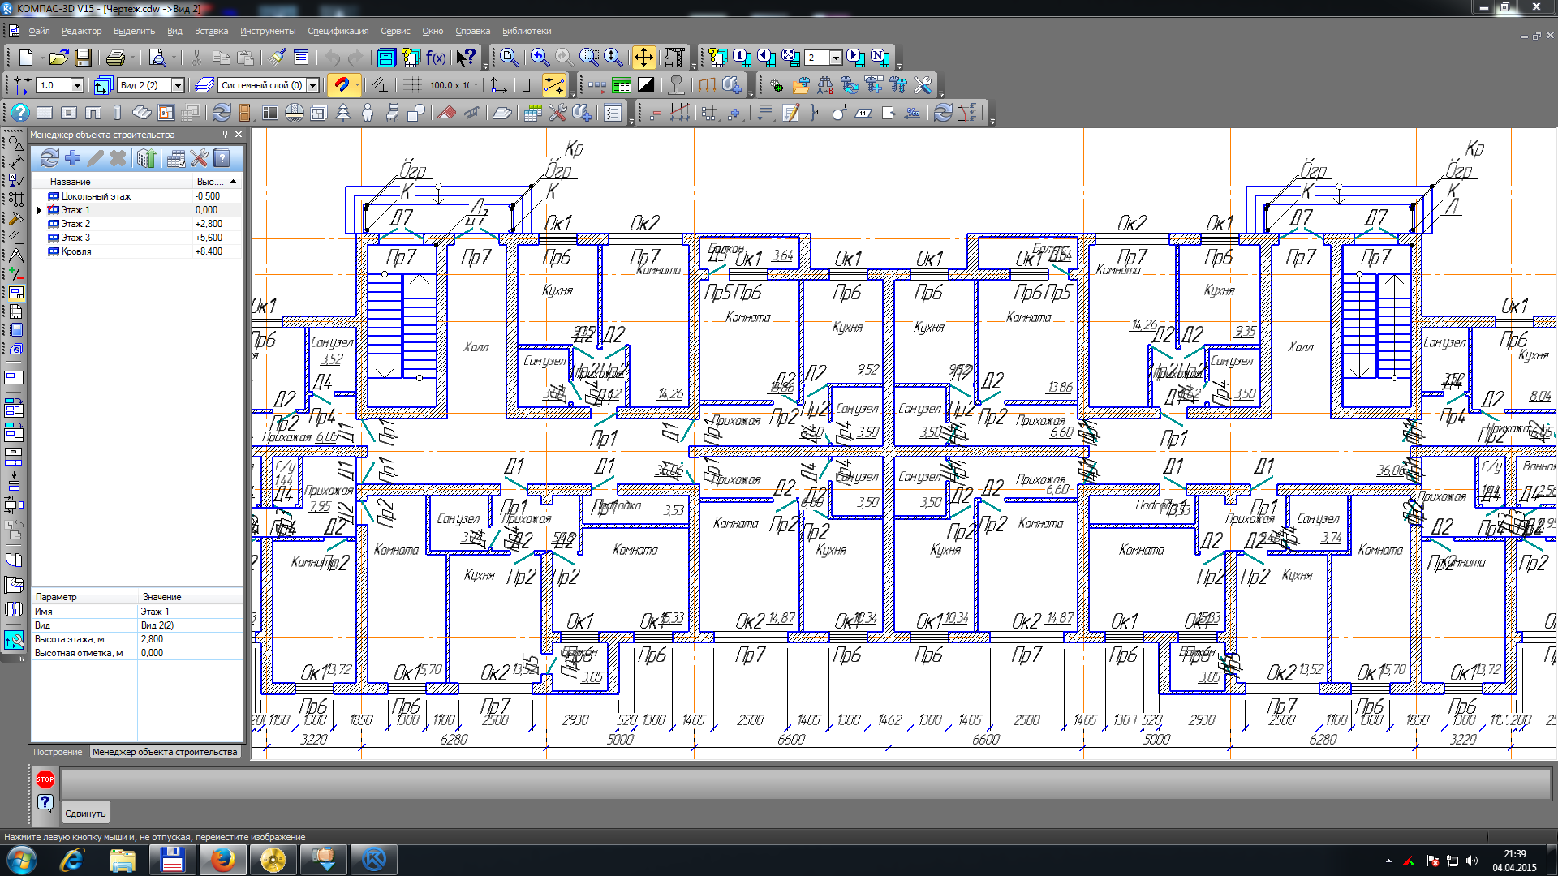1558x876 pixels.
Task: Open the Вид 2 (2) view dropdown
Action: 178,85
